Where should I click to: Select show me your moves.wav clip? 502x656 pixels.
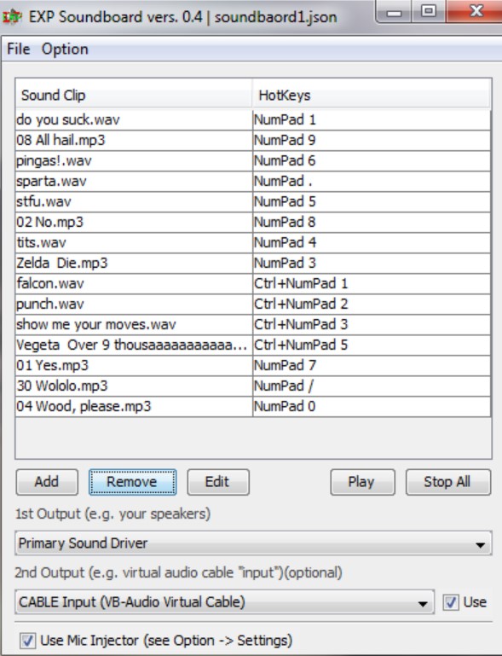tap(253, 325)
